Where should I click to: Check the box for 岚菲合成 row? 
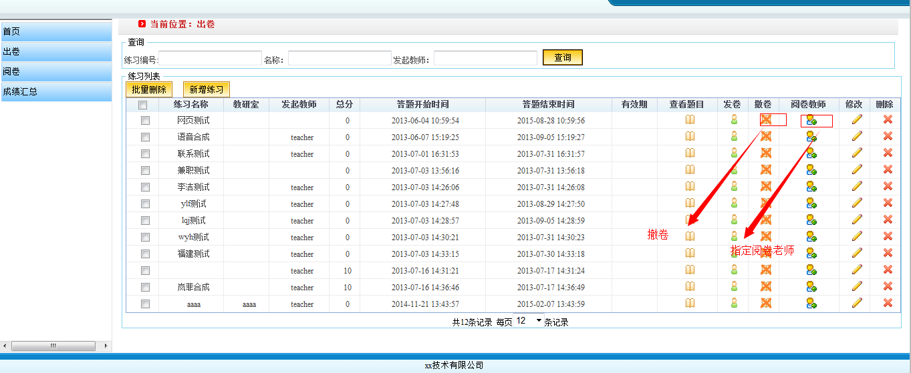145,288
